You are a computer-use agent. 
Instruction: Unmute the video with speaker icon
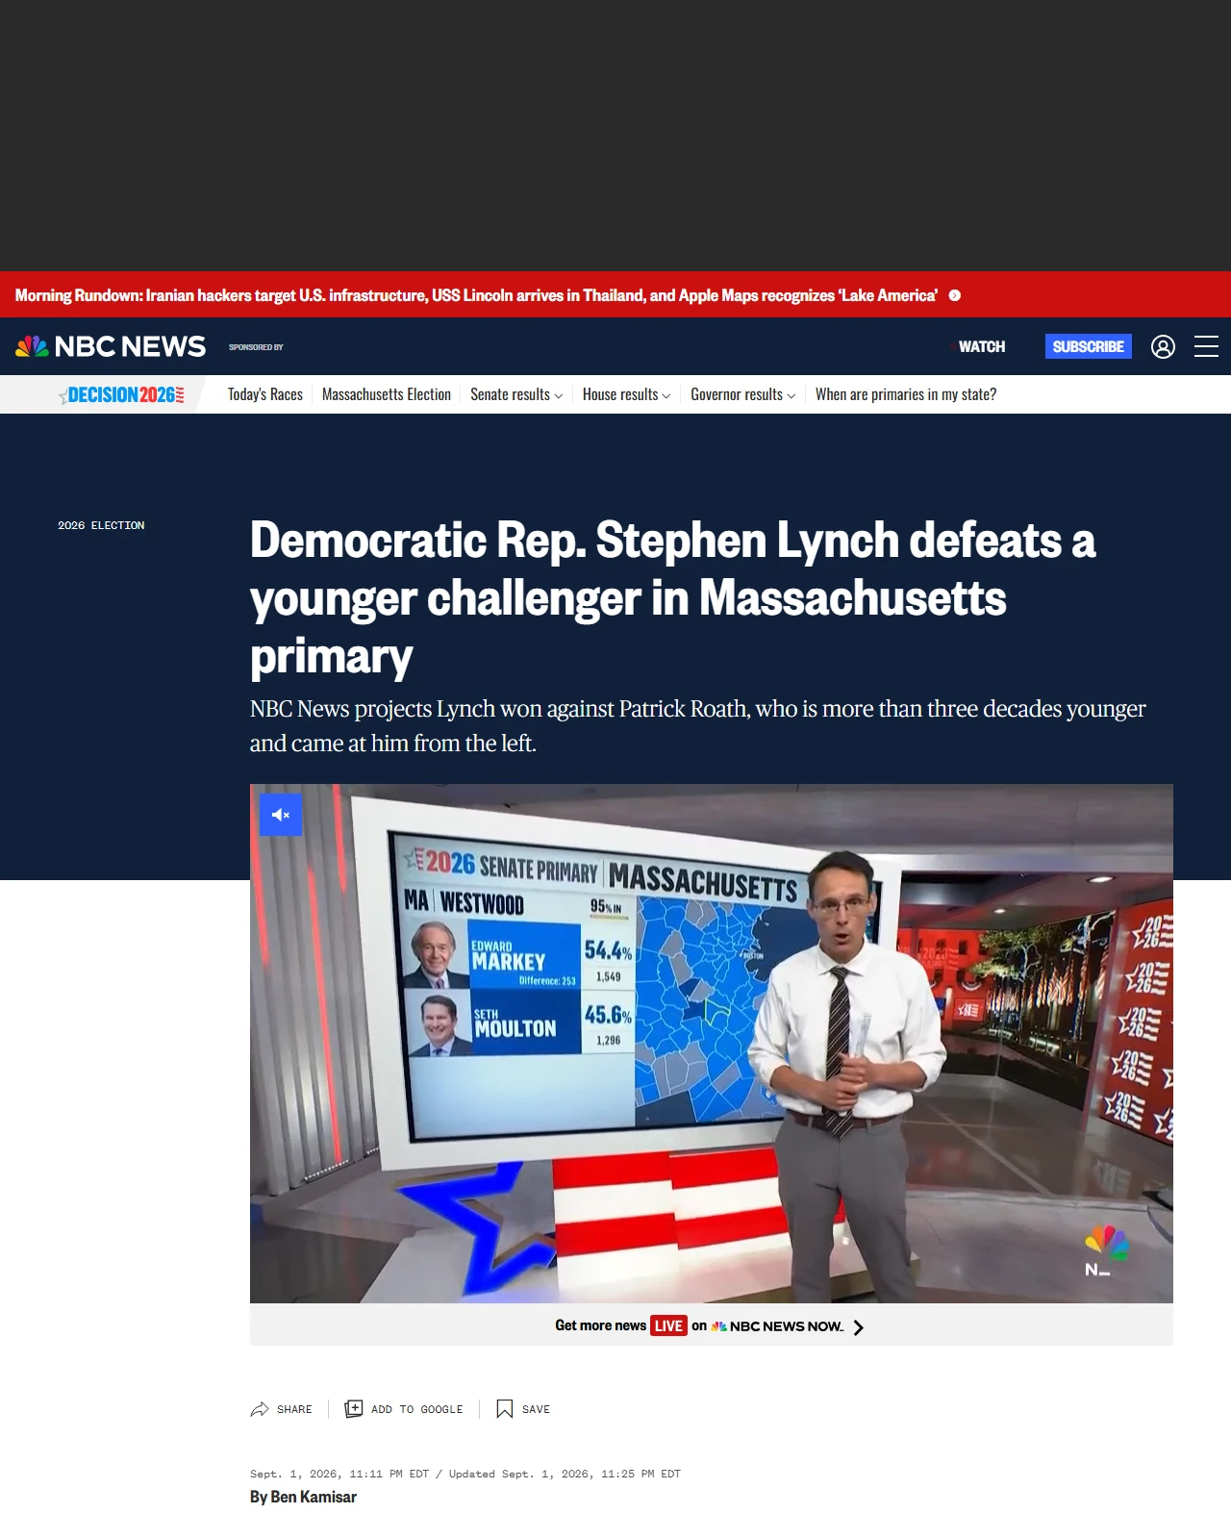[281, 815]
